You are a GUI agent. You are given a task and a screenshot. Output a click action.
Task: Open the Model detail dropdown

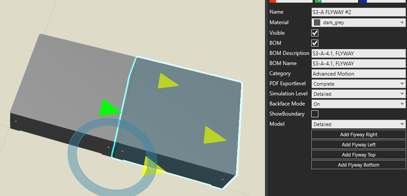[358, 124]
